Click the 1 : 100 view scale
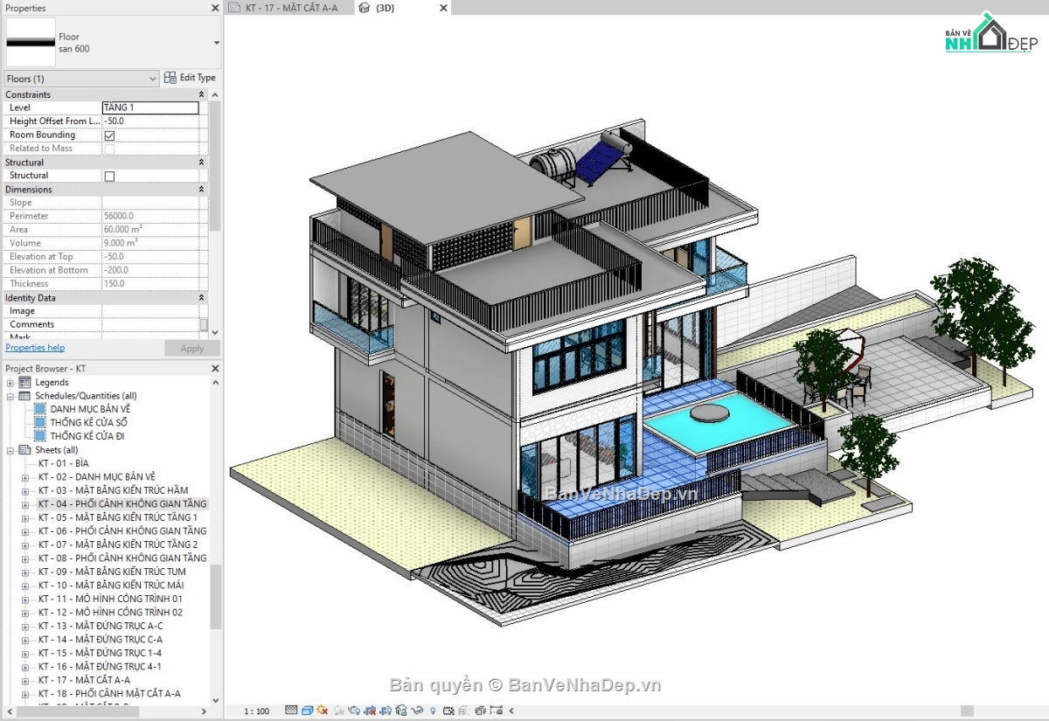Viewport: 1049px width, 721px height. point(256,711)
